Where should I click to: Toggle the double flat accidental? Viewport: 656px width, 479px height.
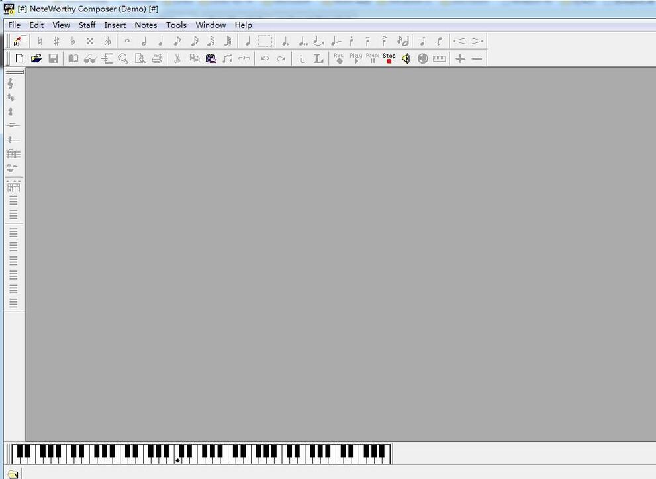tap(107, 41)
